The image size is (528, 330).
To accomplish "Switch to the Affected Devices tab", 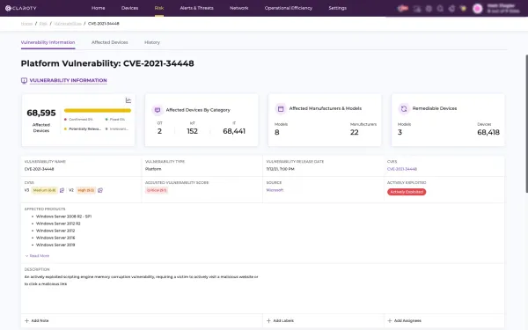I will 110,42.
